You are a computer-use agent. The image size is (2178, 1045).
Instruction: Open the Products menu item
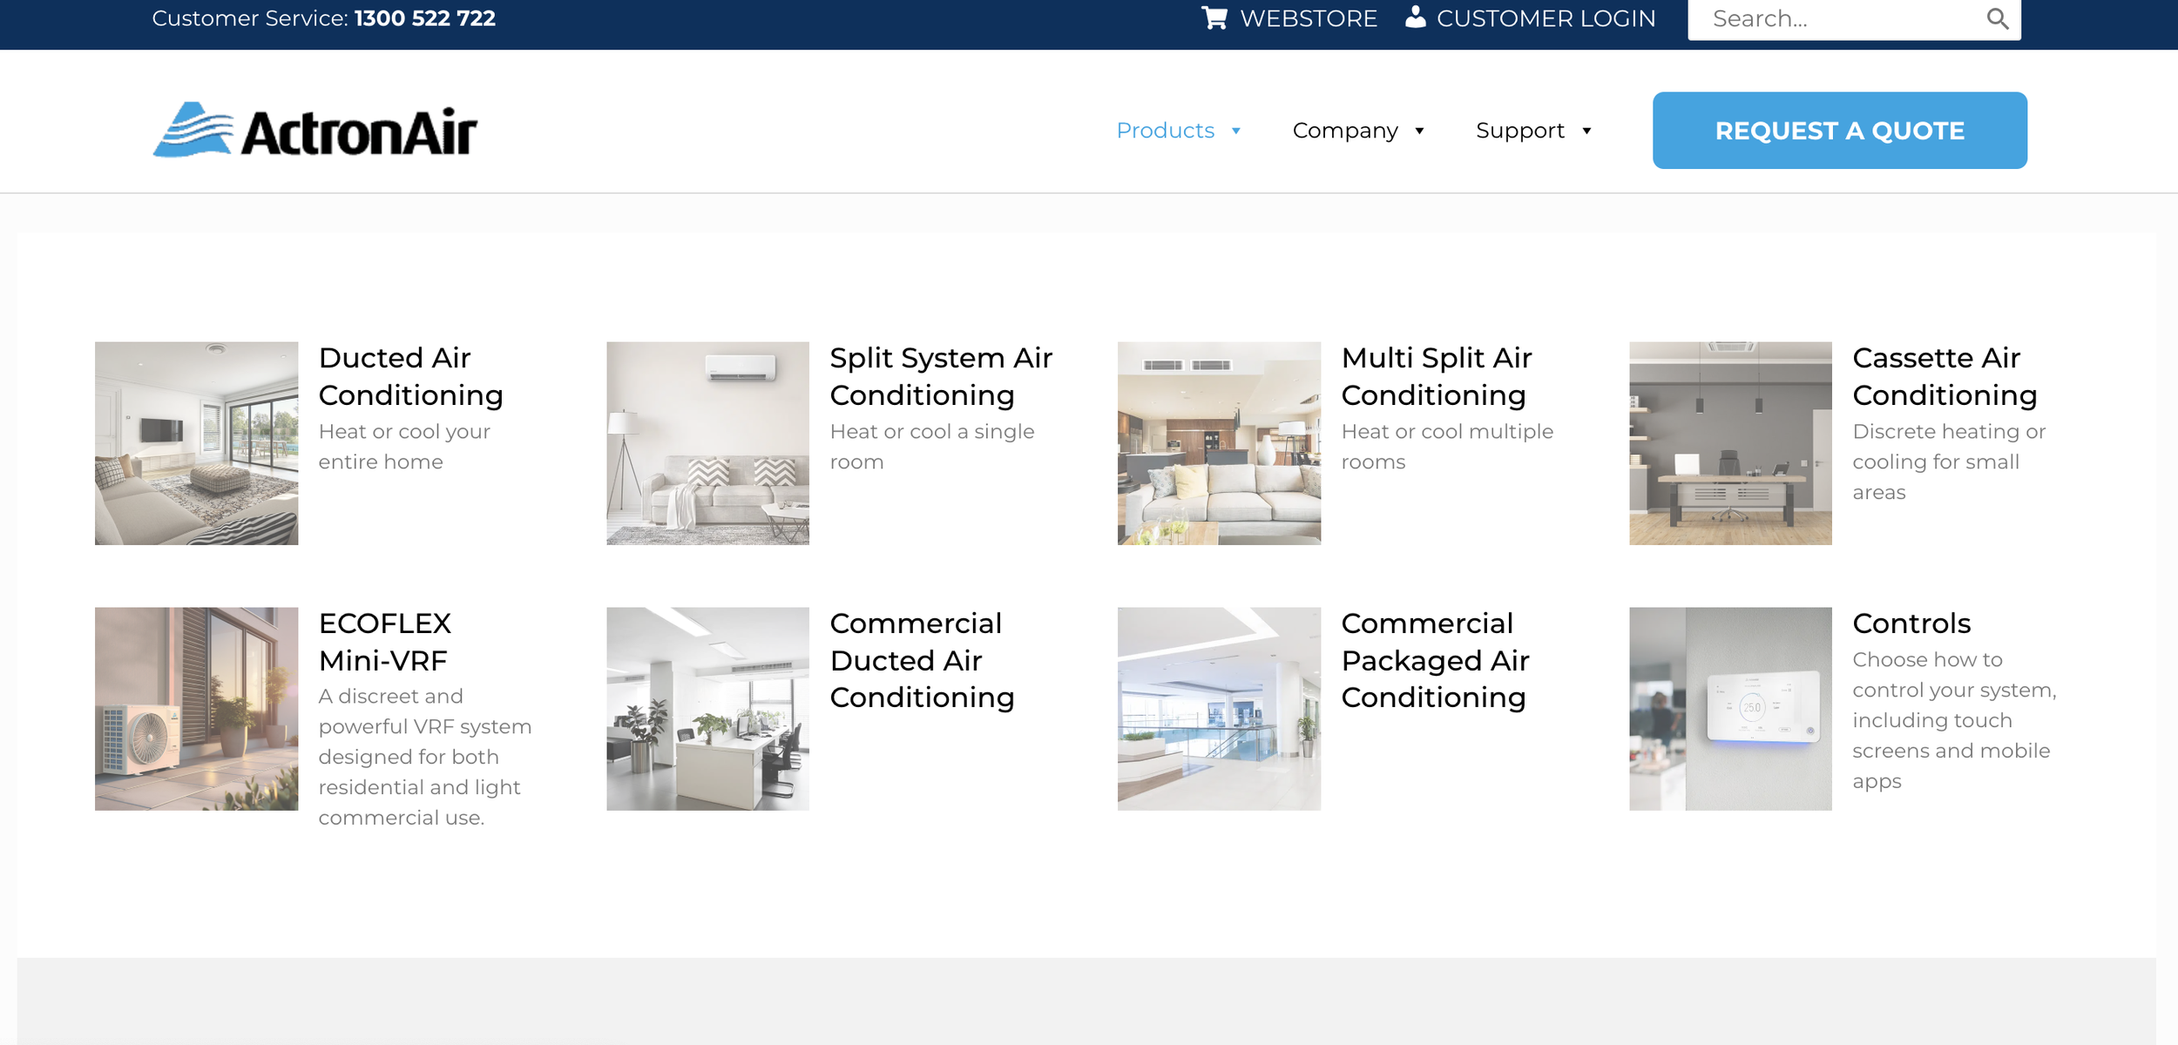[x=1165, y=131]
